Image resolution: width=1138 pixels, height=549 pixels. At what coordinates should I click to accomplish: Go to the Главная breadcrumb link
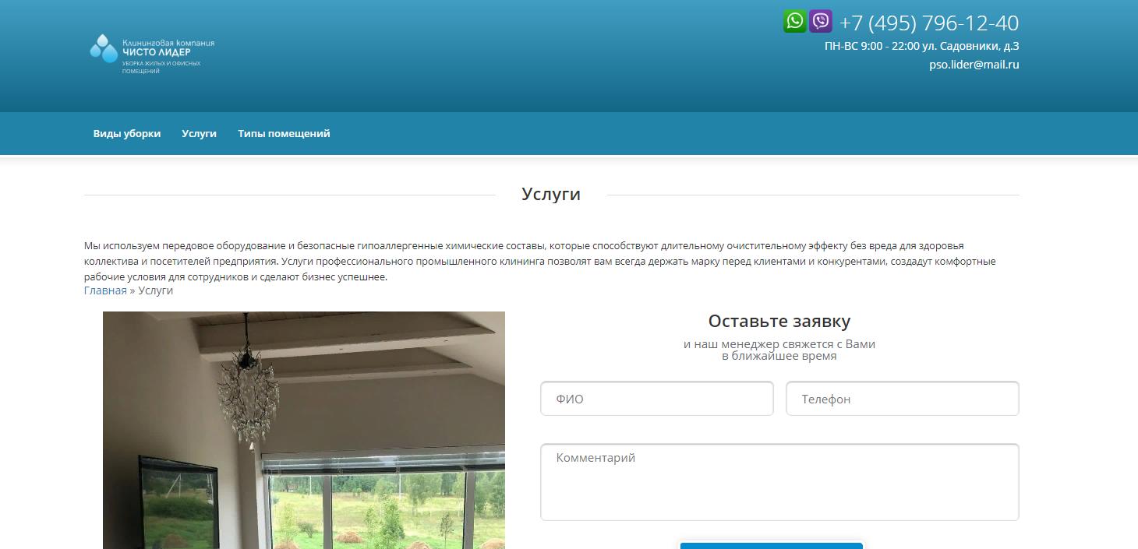(105, 290)
